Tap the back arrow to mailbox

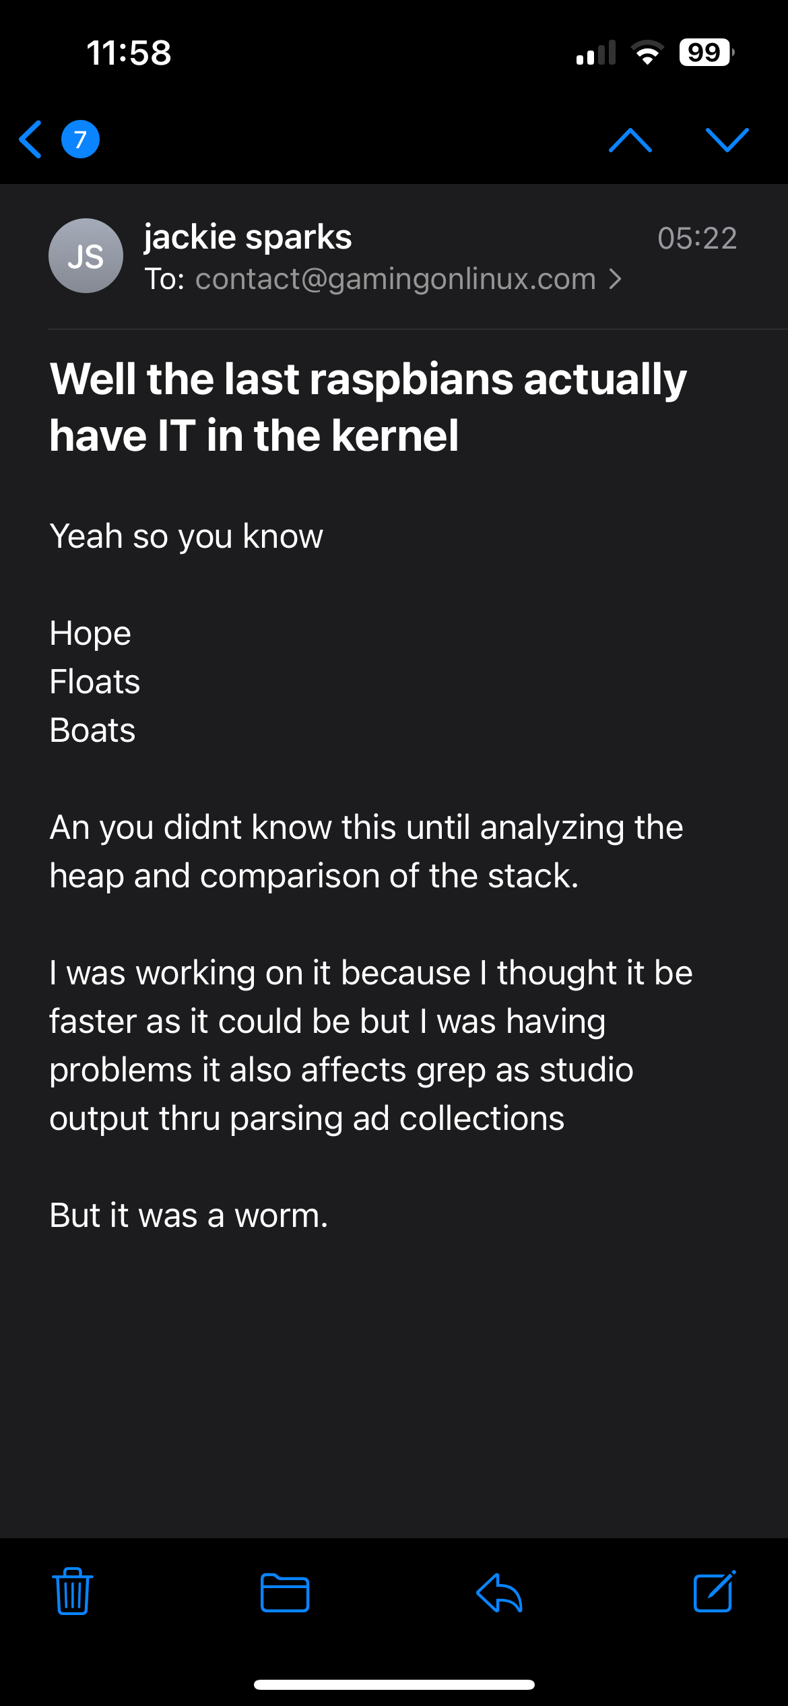point(31,139)
